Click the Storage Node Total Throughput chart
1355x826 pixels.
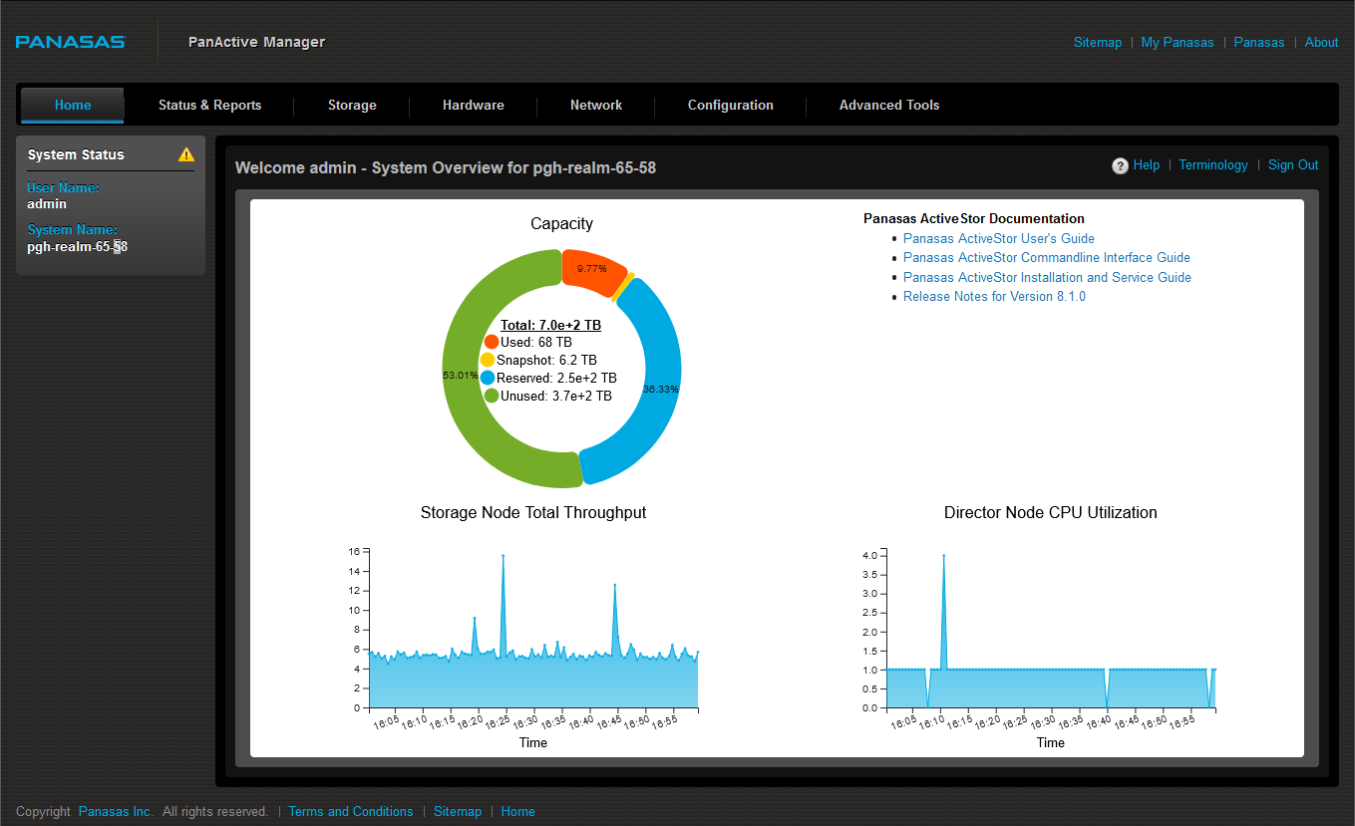pyautogui.click(x=532, y=628)
